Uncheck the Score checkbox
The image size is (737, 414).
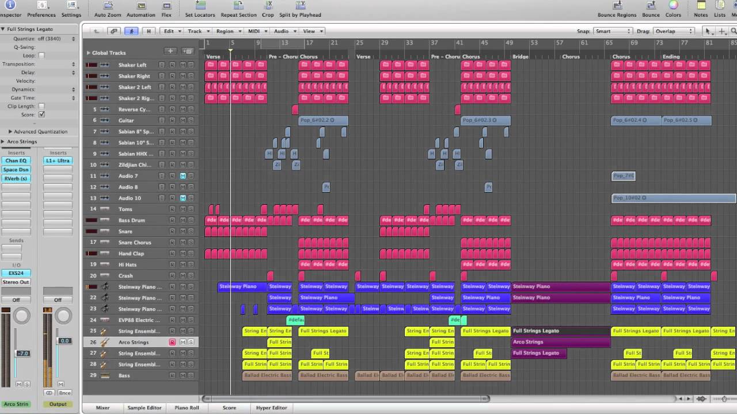pyautogui.click(x=41, y=114)
